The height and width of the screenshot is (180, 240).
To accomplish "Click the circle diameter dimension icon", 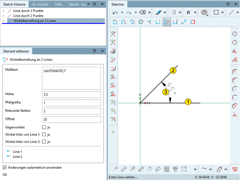I will [141, 22].
